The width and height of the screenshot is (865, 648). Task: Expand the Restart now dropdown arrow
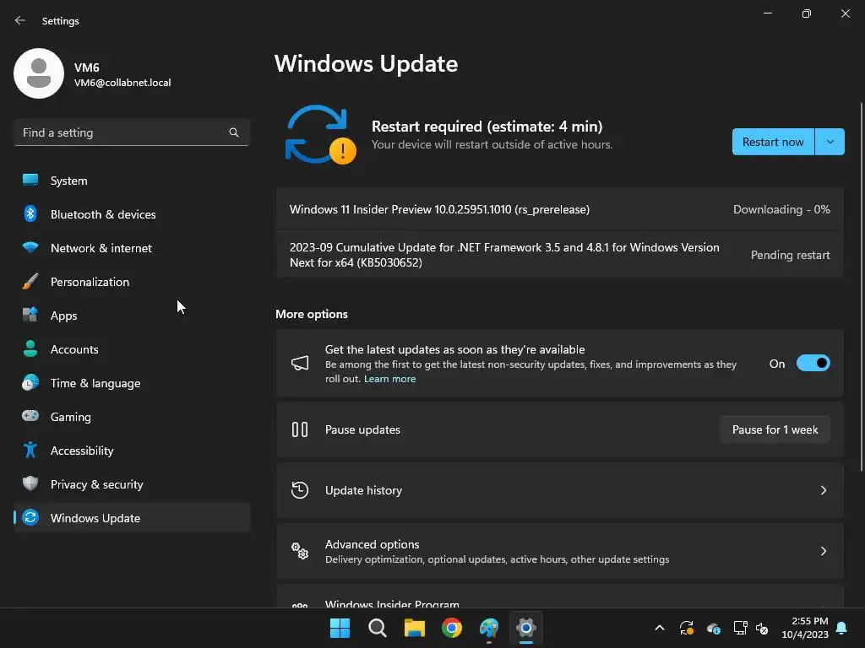coord(830,142)
